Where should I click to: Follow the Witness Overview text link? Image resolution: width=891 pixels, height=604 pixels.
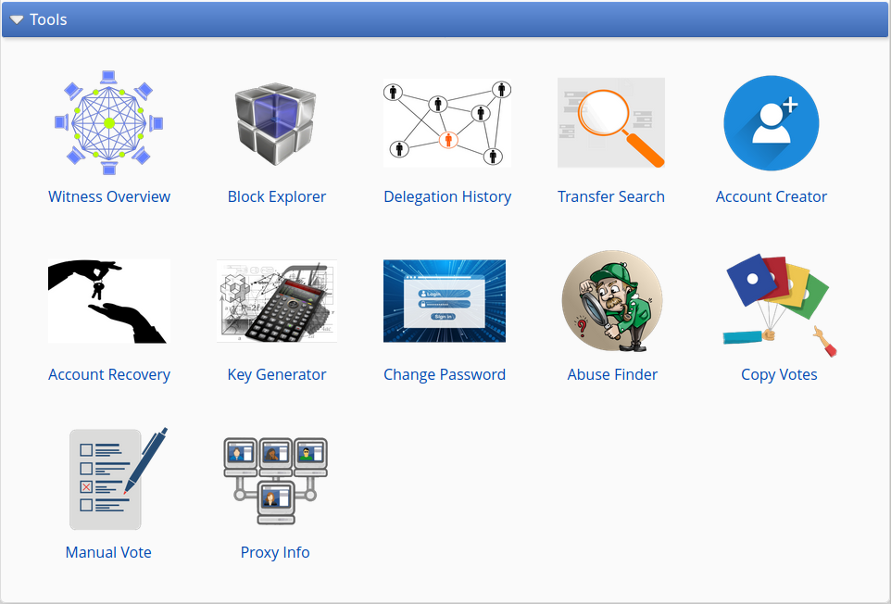pyautogui.click(x=109, y=196)
